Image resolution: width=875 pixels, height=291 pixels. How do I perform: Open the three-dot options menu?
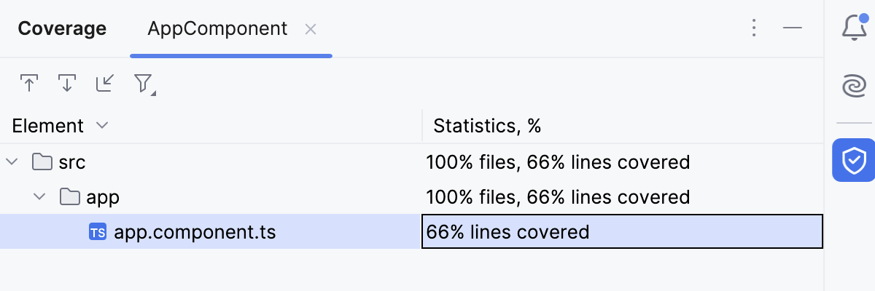pos(755,28)
